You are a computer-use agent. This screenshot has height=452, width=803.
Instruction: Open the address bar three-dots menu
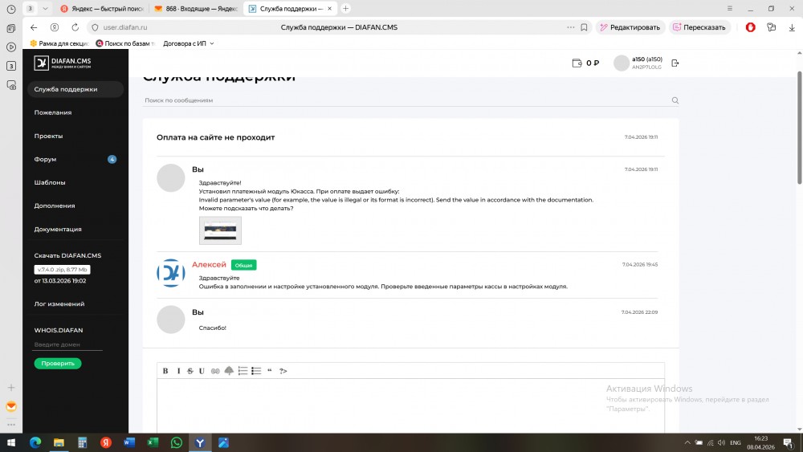(570, 27)
